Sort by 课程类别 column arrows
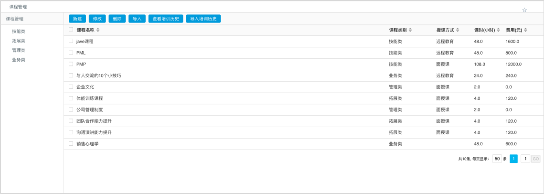Image resolution: width=544 pixels, height=194 pixels. click(x=410, y=30)
